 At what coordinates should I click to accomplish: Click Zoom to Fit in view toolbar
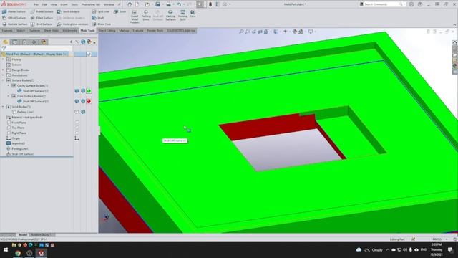[241, 32]
